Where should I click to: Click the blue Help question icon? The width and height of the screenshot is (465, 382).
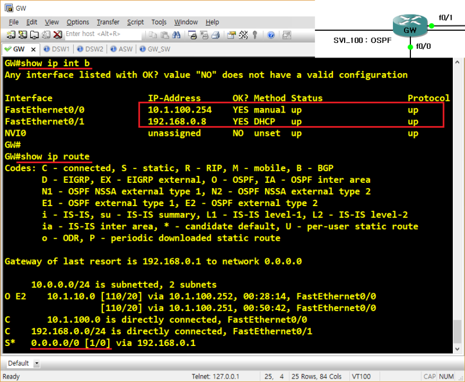(271, 35)
